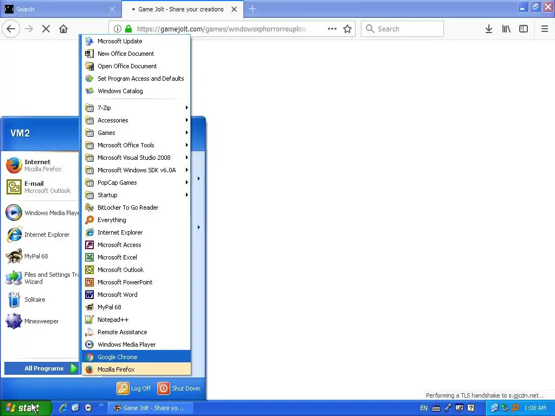Open Notepad++ from the programs menu
555x416 pixels.
(136, 320)
